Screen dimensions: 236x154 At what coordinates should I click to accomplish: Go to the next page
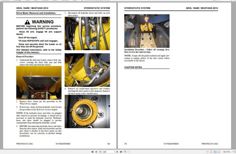117,152
